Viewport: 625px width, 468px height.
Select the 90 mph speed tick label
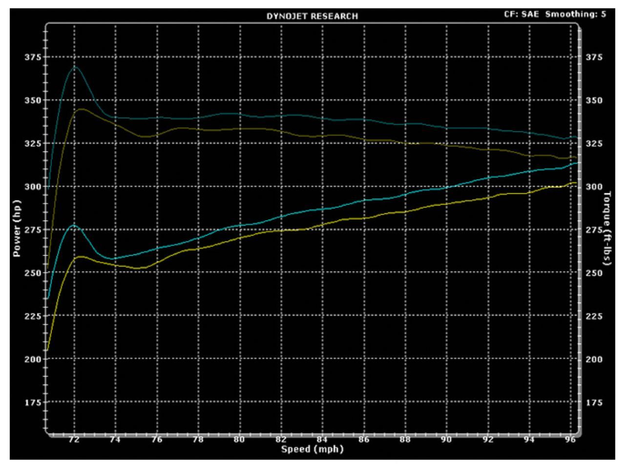point(446,439)
